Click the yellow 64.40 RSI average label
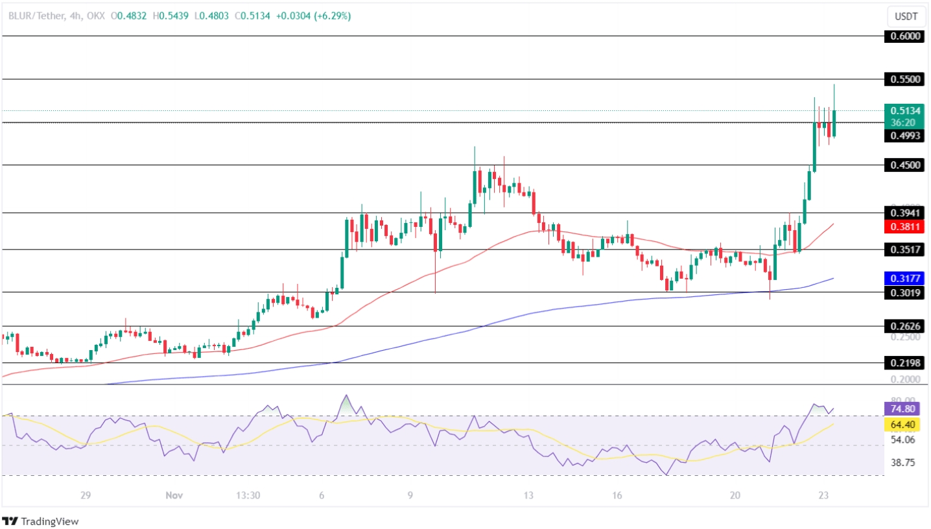931x529 pixels. pos(904,425)
